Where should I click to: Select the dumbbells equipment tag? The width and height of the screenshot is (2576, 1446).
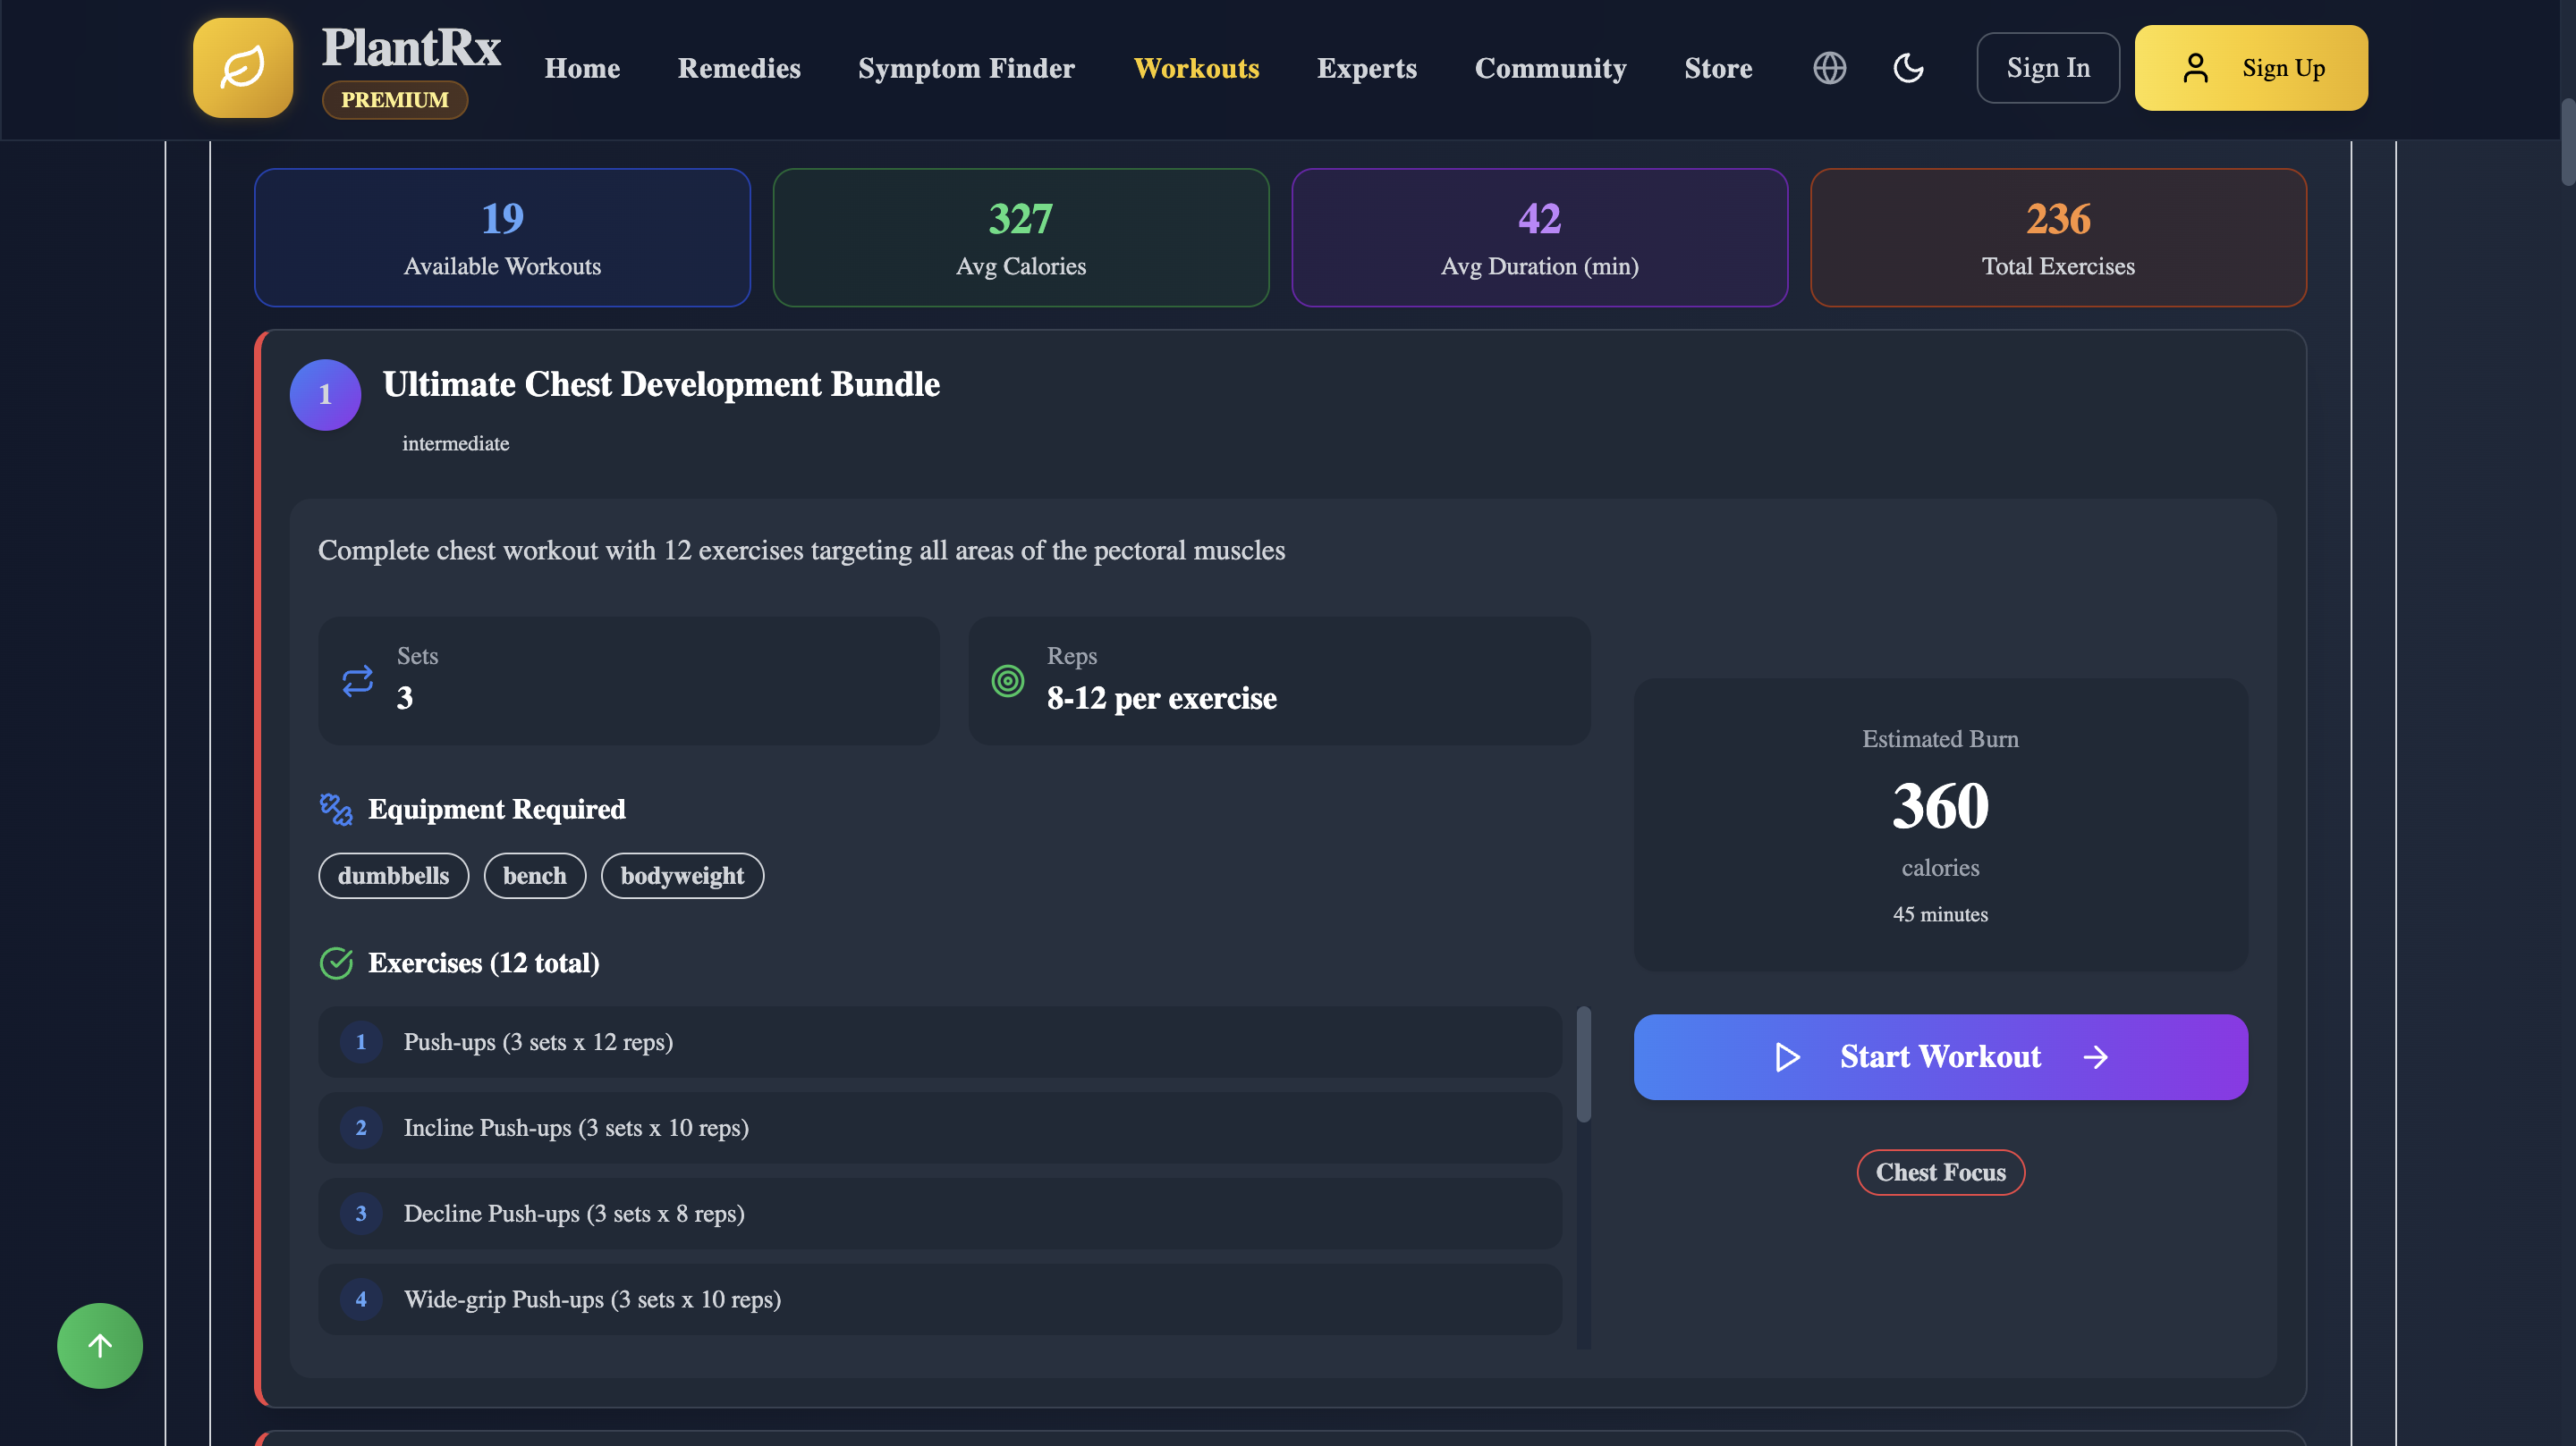[393, 876]
